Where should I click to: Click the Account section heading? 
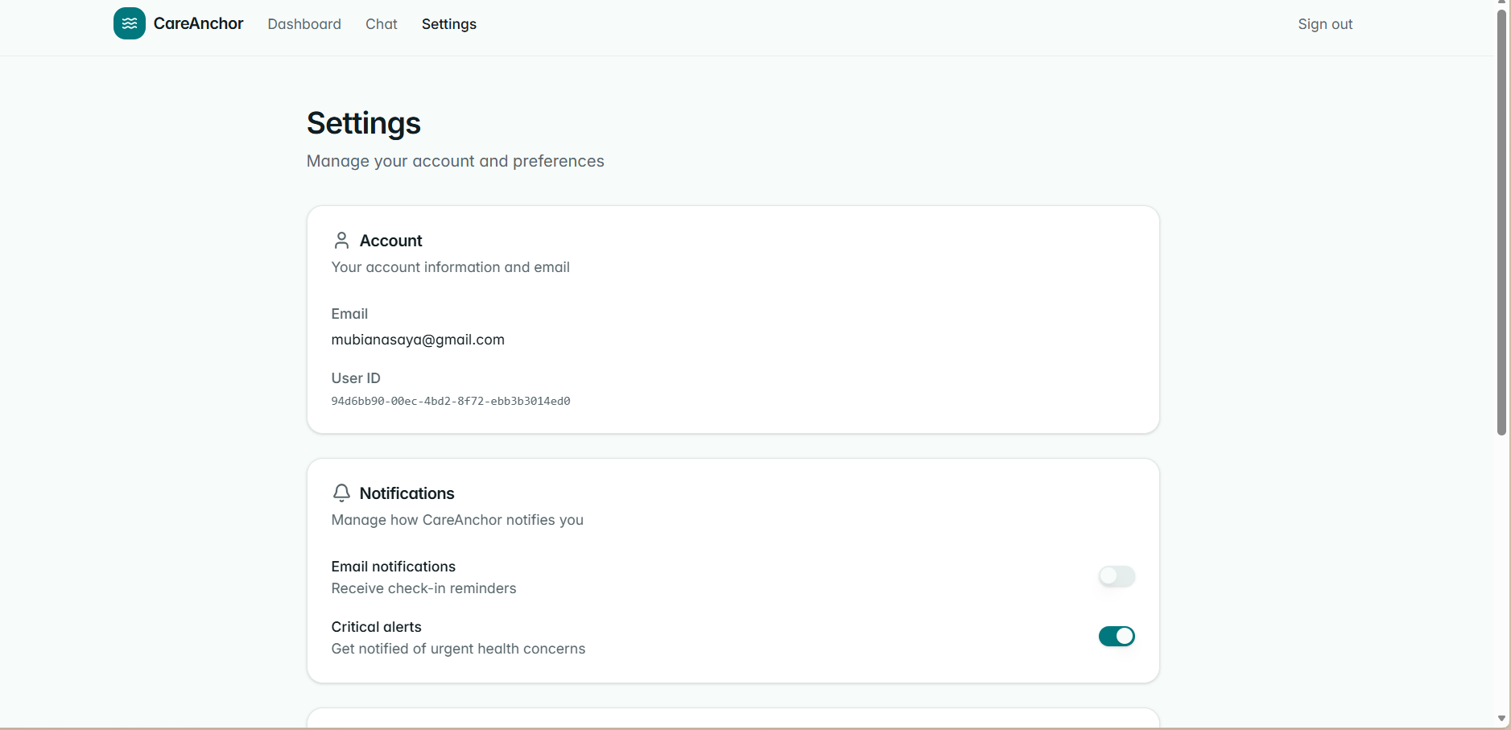click(390, 241)
